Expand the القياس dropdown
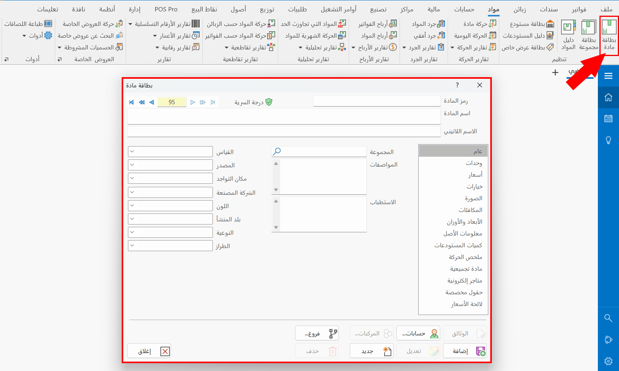Image resolution: width=619 pixels, height=371 pixels. [x=132, y=152]
